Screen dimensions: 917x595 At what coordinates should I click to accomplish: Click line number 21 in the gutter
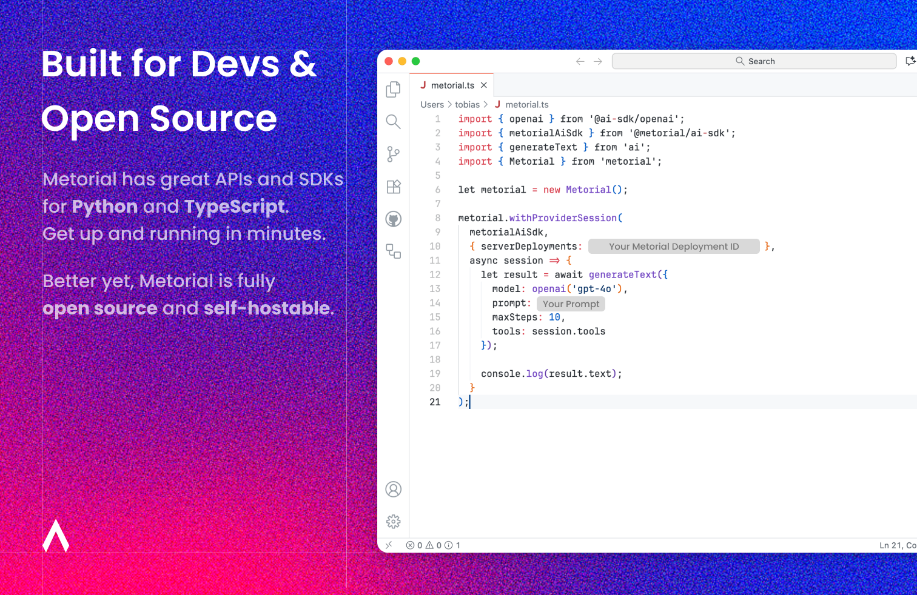435,402
